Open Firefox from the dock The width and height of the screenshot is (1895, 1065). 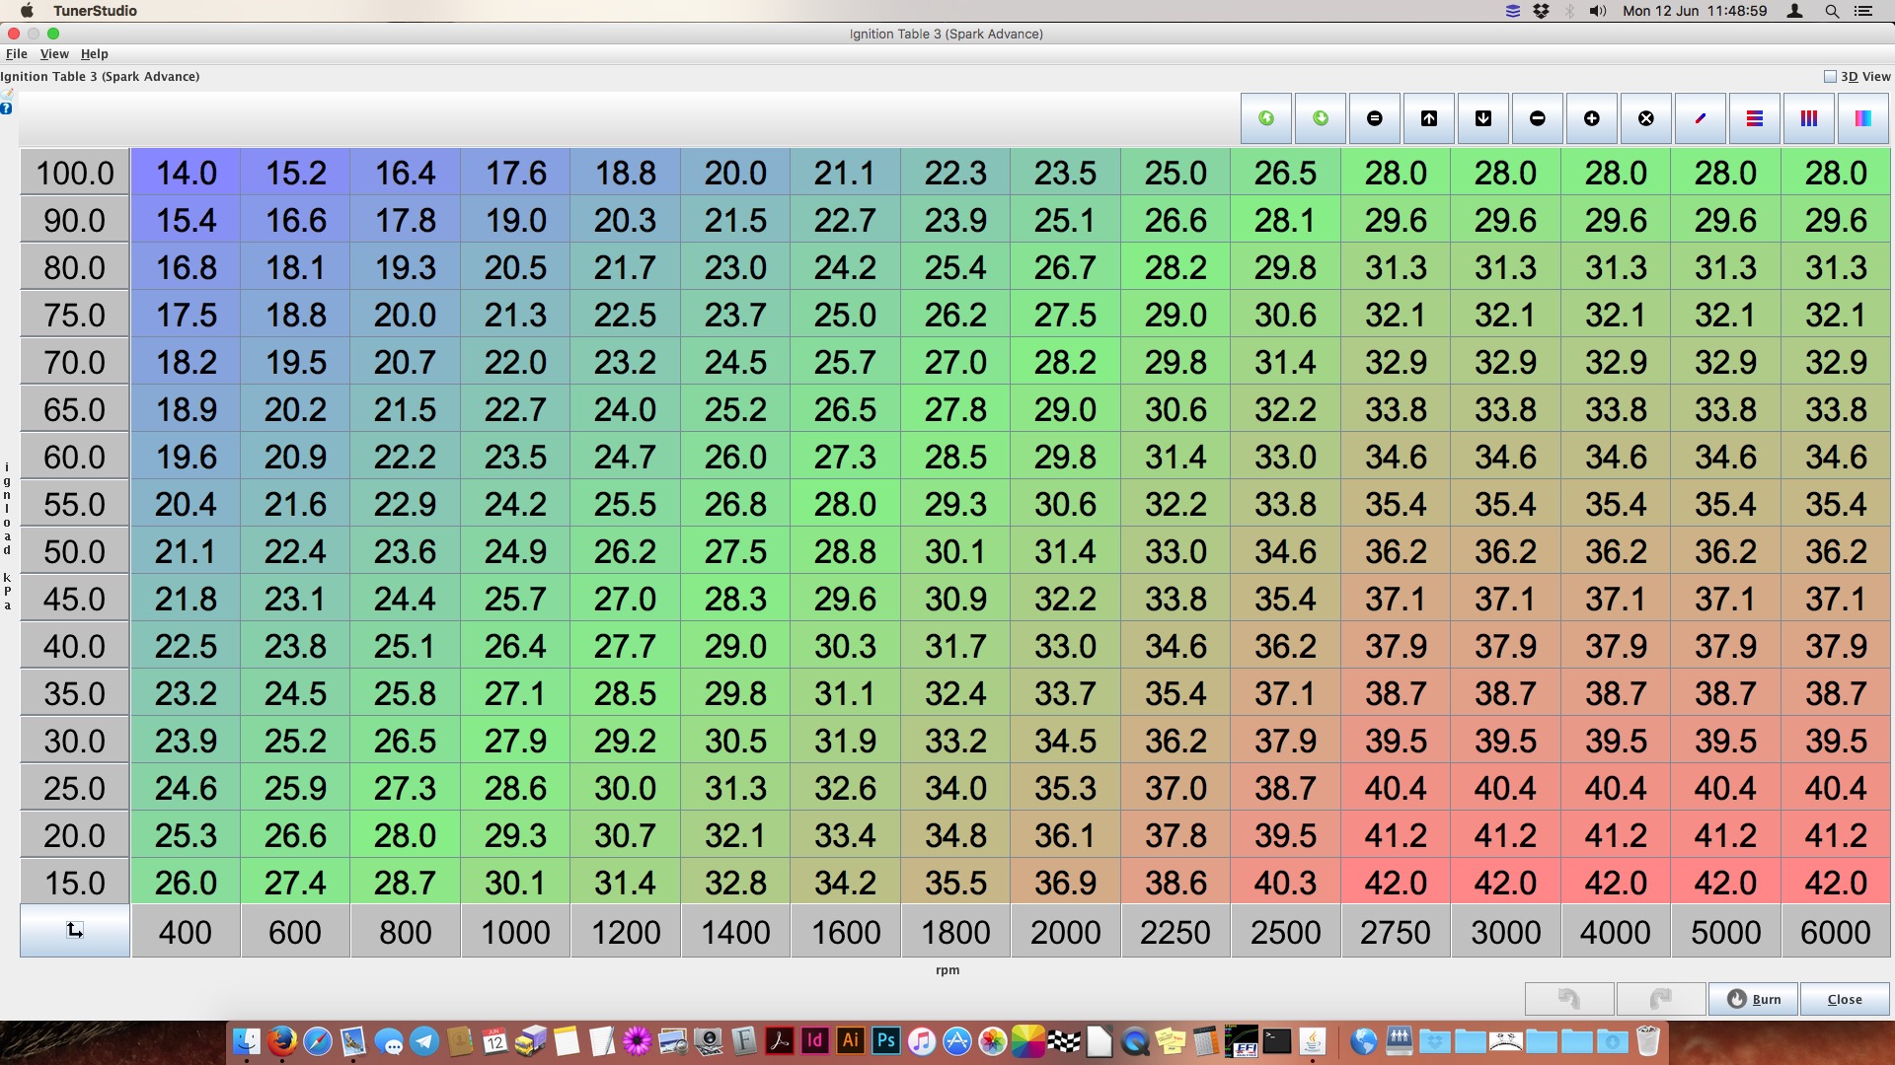click(282, 1040)
